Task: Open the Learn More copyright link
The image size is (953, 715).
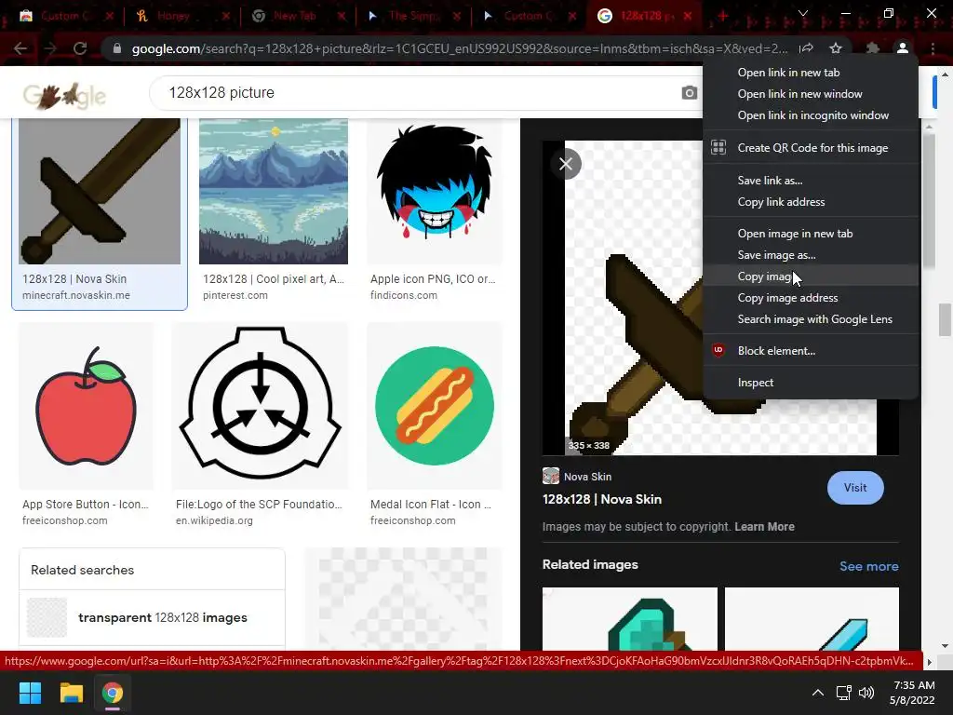Action: pos(764,527)
